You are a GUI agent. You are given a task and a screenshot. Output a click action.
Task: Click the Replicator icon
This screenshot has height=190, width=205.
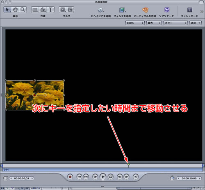click(x=167, y=10)
